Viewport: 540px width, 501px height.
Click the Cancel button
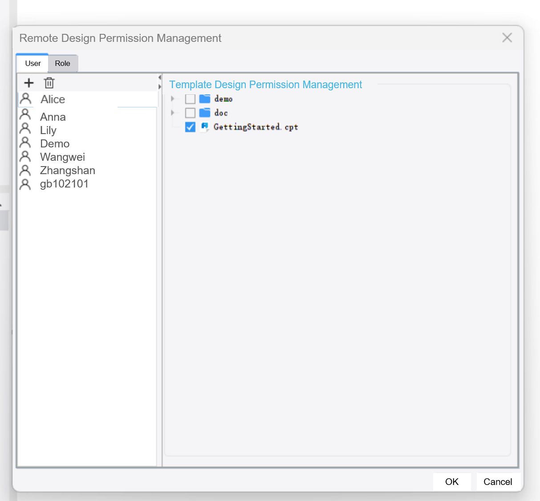[x=498, y=482]
